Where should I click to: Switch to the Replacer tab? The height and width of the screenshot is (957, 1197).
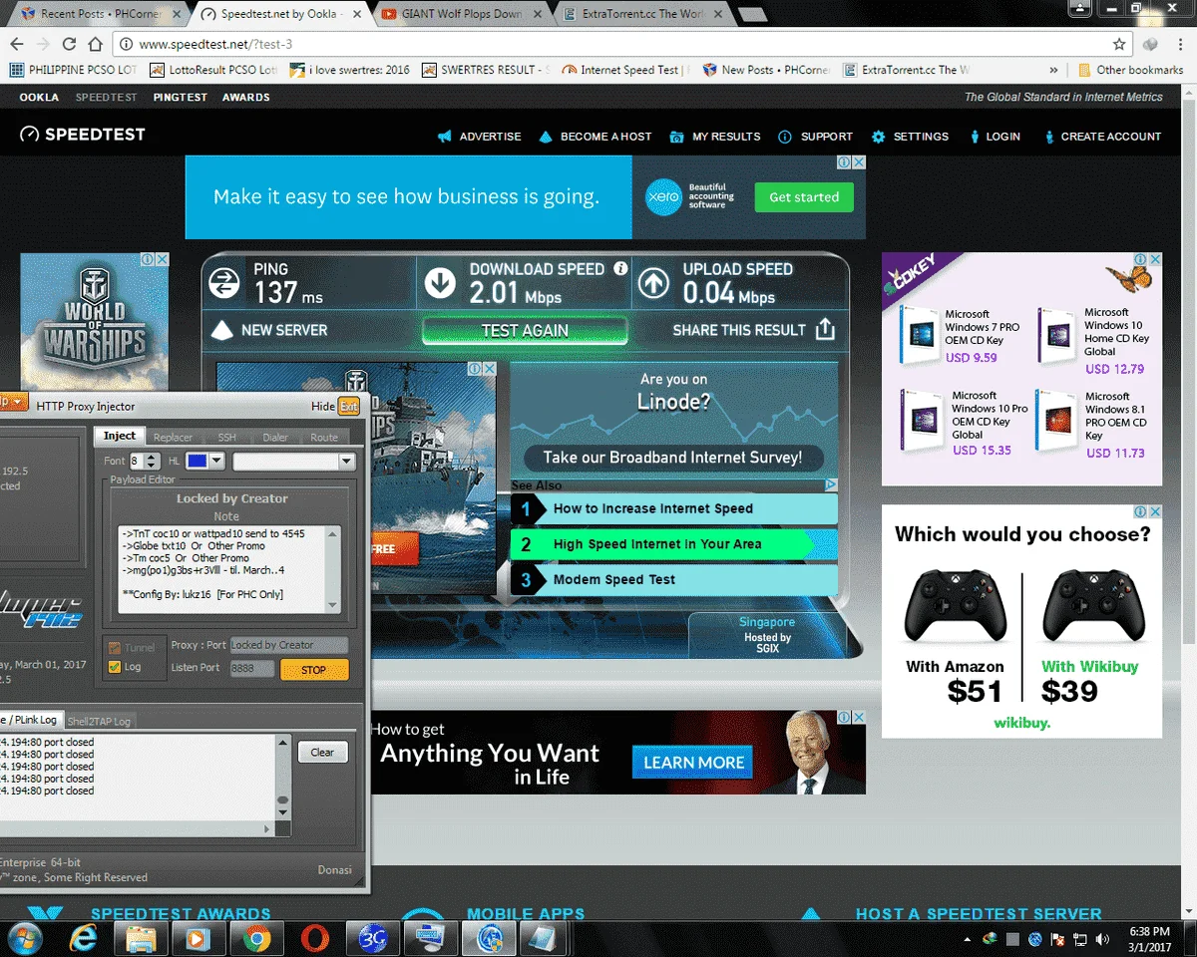coord(173,437)
